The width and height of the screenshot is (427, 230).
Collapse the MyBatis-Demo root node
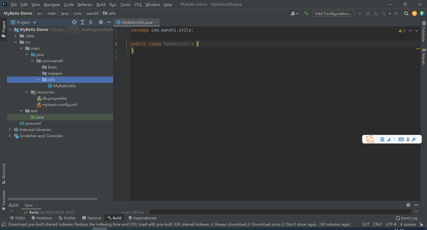[x=10, y=30]
